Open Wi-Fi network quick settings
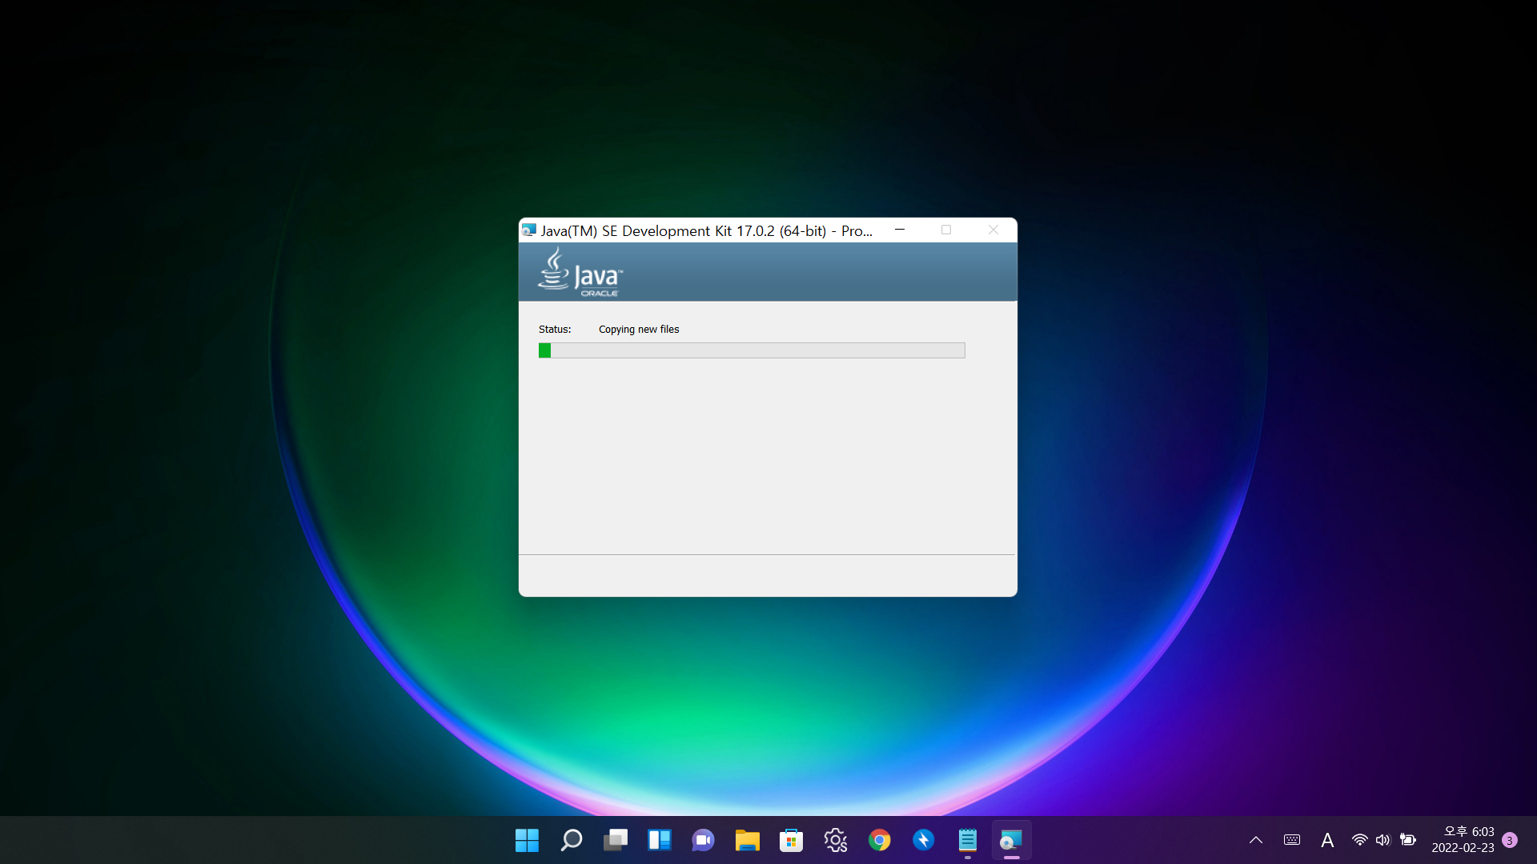 click(1359, 840)
